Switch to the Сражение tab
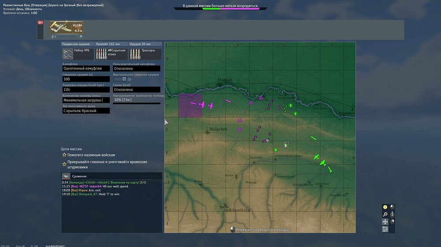Viewport: 441px width, 247px height. (79, 176)
